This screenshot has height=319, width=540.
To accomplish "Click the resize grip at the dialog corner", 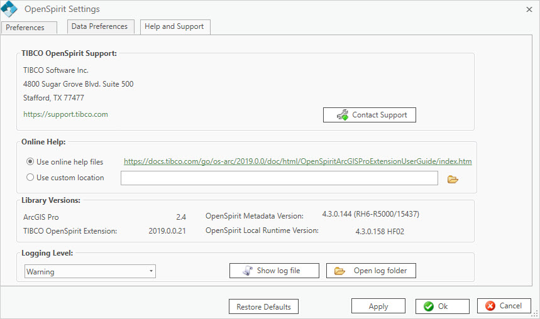I will 535,314.
